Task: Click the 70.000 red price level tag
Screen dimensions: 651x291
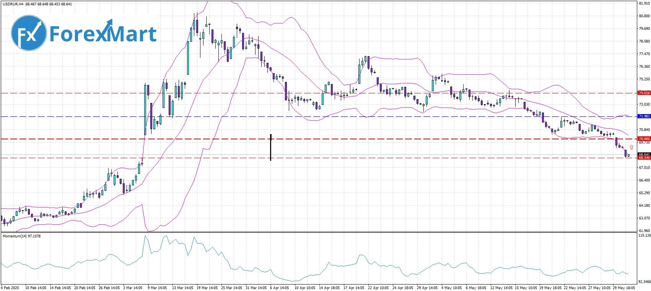Action: (x=644, y=139)
